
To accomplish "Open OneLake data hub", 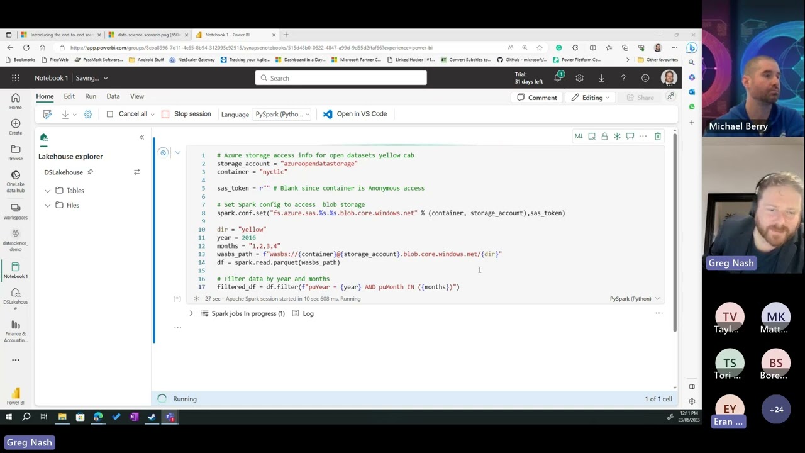I will click(15, 181).
